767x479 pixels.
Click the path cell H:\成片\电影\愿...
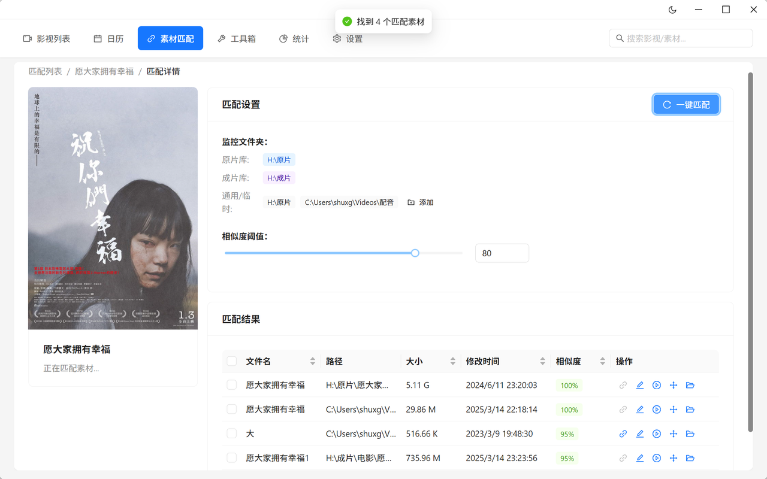(359, 458)
